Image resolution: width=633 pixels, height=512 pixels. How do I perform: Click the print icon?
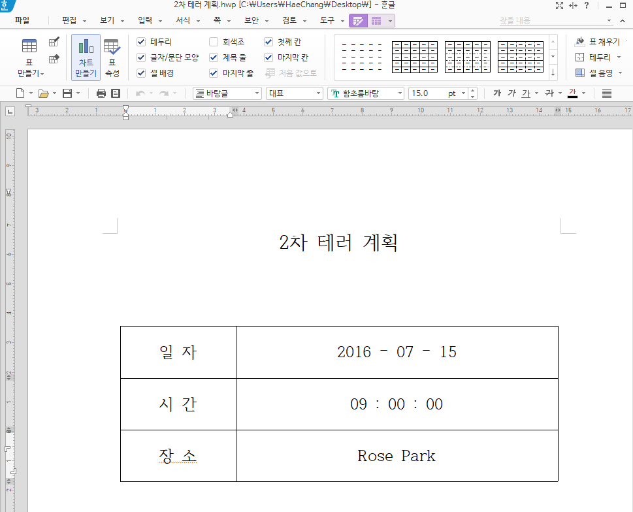click(x=101, y=93)
